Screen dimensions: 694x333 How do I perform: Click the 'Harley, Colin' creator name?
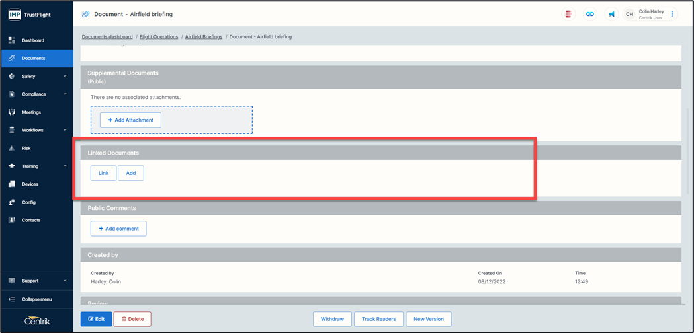pos(106,281)
